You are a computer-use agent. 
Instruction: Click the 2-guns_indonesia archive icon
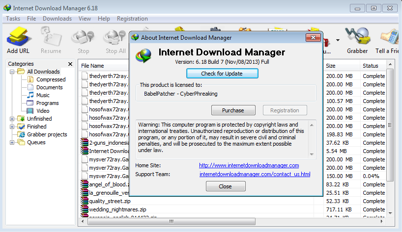(85, 142)
